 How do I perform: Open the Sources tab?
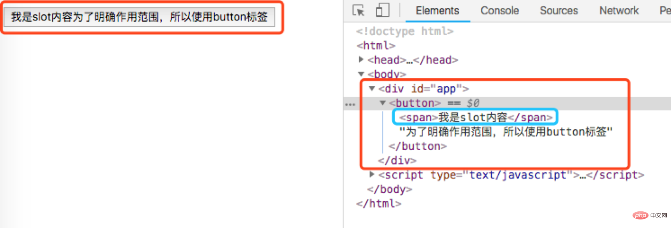(x=559, y=10)
